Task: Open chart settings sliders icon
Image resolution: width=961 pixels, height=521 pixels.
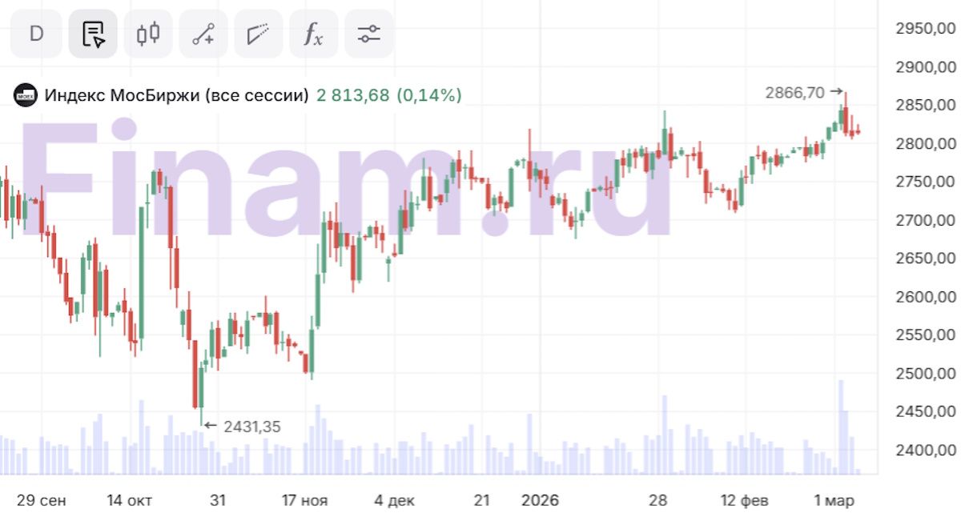Action: tap(368, 34)
